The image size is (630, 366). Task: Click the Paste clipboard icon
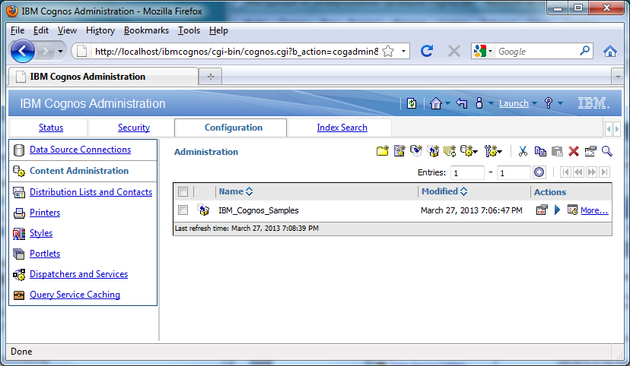[x=557, y=151]
